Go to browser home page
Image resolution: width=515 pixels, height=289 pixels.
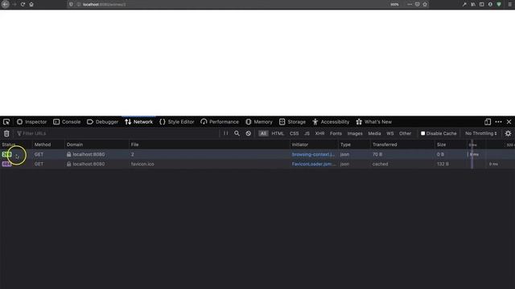pyautogui.click(x=31, y=4)
